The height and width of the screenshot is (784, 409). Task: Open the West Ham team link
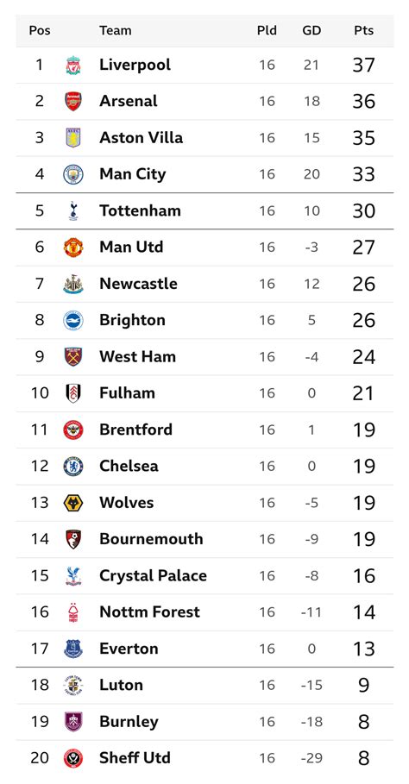[137, 356]
